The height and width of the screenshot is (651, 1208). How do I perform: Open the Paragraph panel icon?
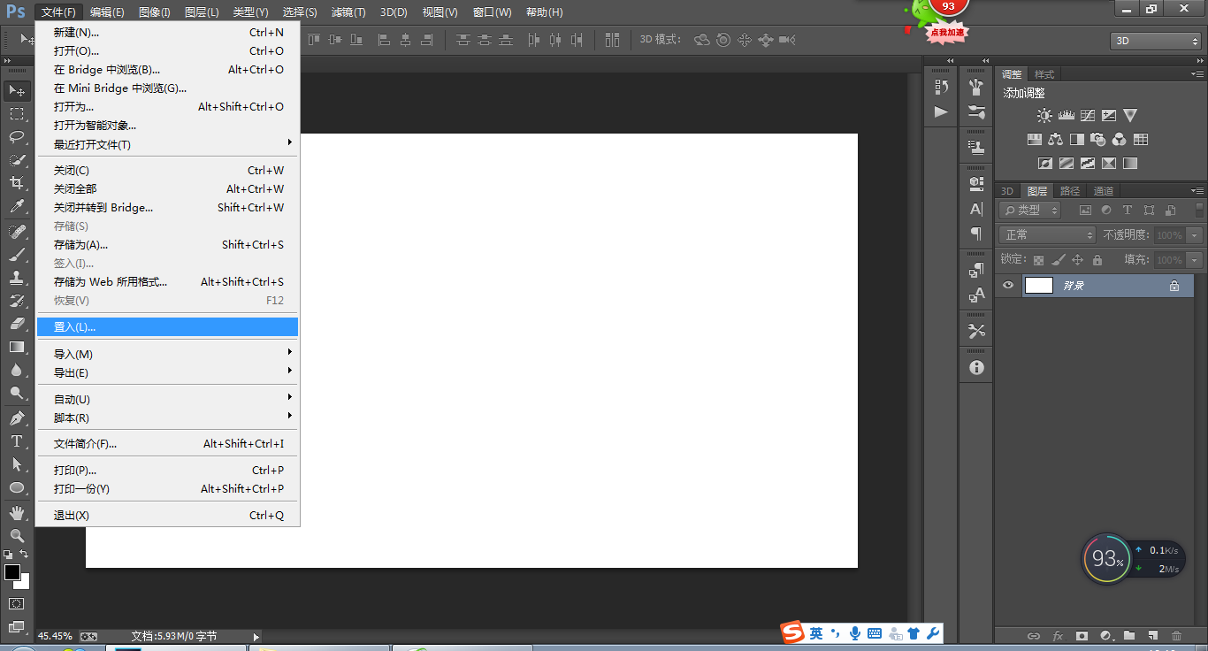[976, 234]
